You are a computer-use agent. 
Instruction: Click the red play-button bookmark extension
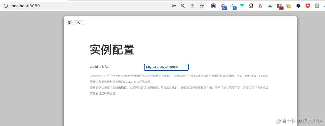(x=308, y=6)
